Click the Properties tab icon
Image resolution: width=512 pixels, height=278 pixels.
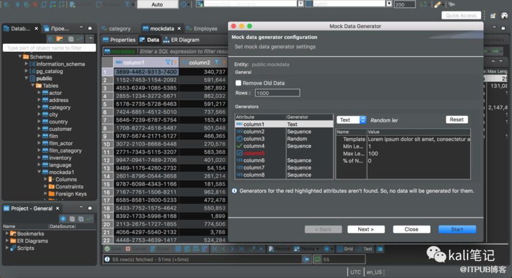pyautogui.click(x=106, y=40)
